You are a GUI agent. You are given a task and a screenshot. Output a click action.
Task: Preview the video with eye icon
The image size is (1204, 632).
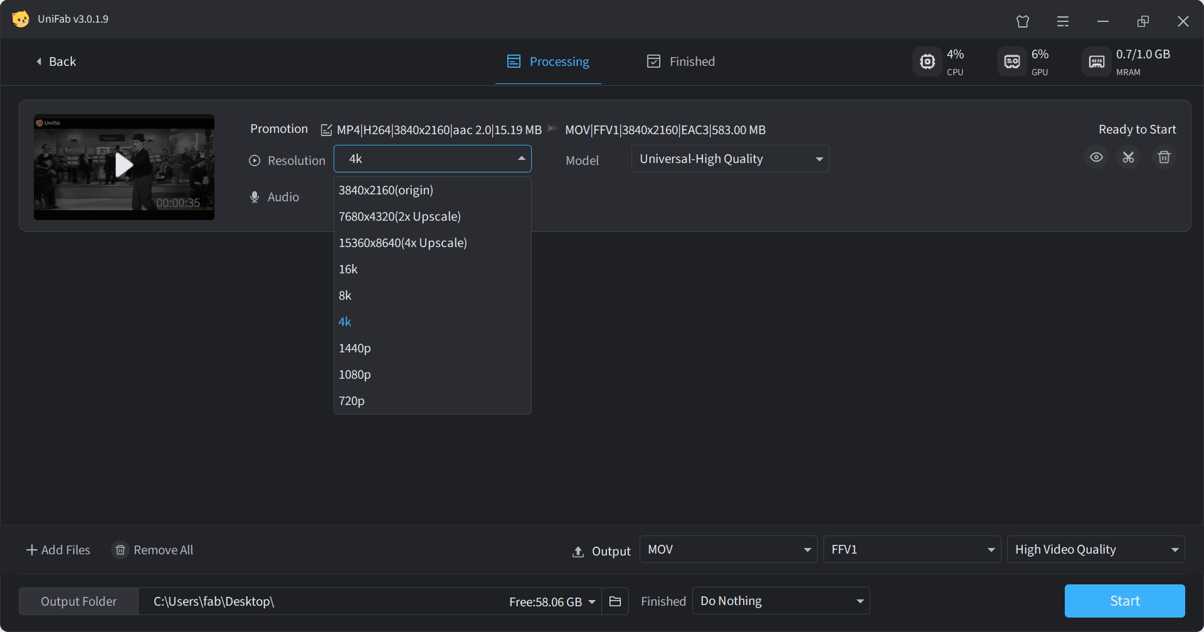(x=1096, y=157)
